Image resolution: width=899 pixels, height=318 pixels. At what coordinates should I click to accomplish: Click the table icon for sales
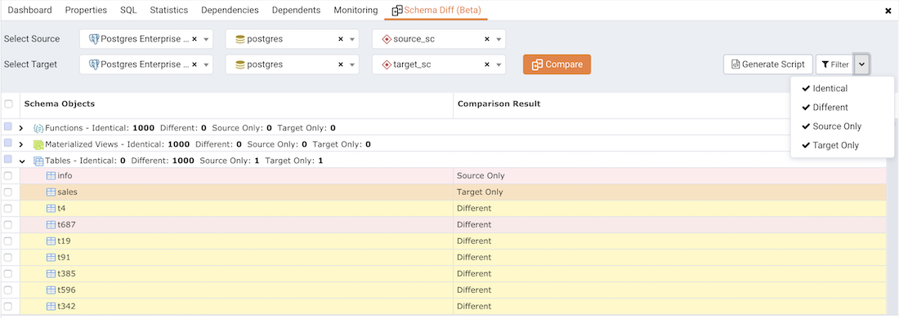pyautogui.click(x=51, y=192)
